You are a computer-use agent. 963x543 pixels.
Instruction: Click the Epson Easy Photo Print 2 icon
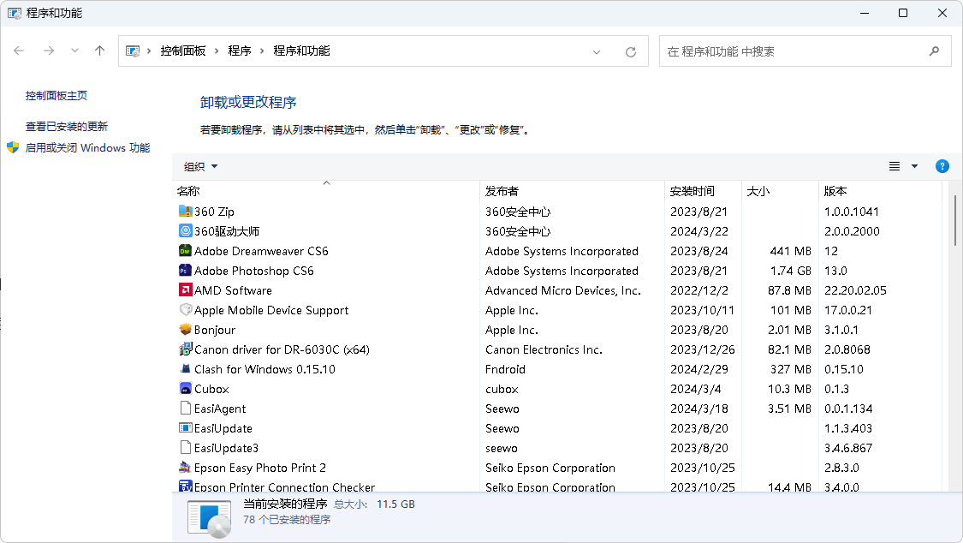[185, 467]
